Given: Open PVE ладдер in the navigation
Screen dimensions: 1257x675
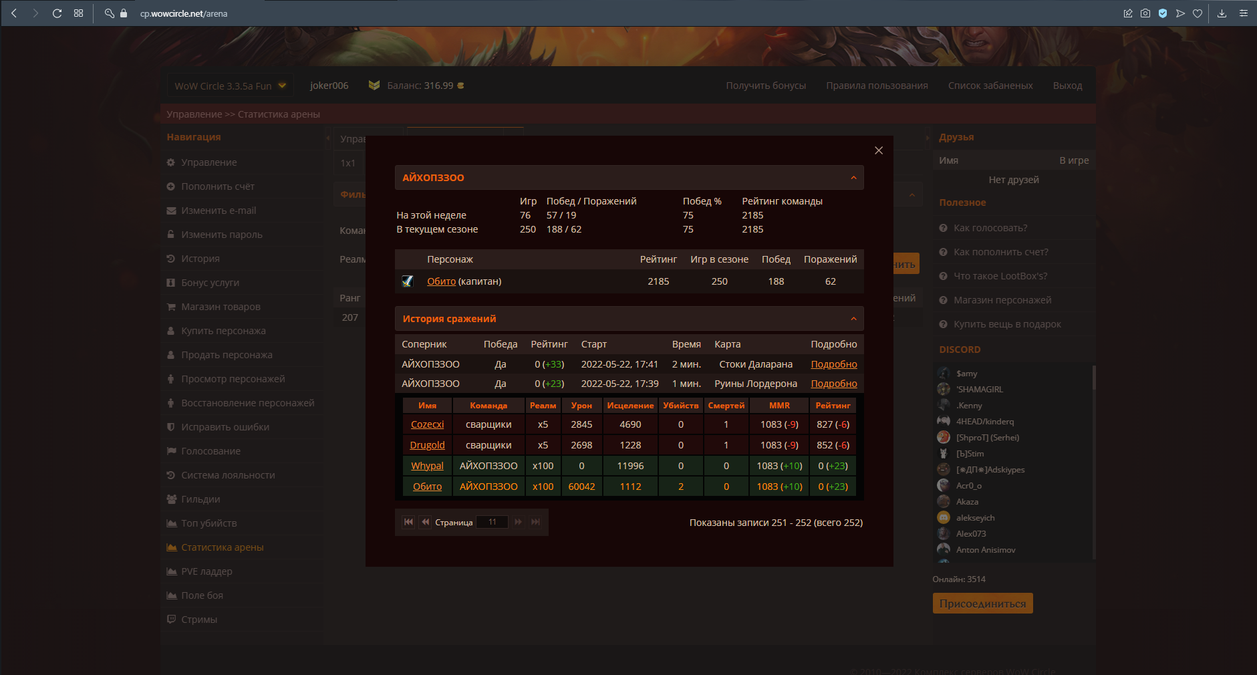Looking at the screenshot, I should click(206, 571).
